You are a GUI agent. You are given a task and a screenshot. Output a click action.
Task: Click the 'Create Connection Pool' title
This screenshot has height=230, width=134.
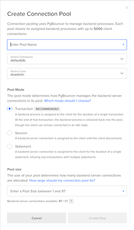tap(39, 14)
